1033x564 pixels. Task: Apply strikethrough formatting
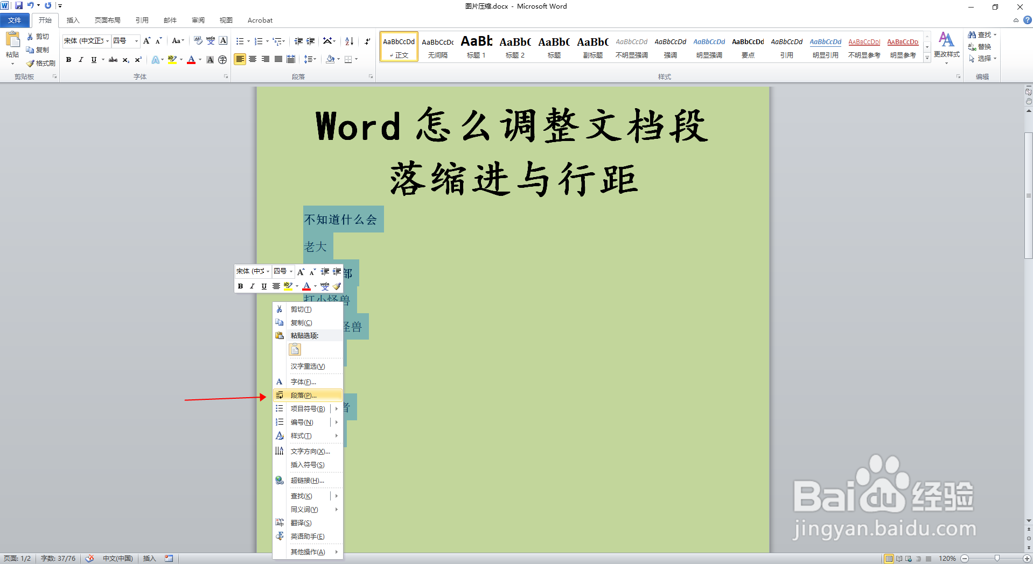click(113, 60)
